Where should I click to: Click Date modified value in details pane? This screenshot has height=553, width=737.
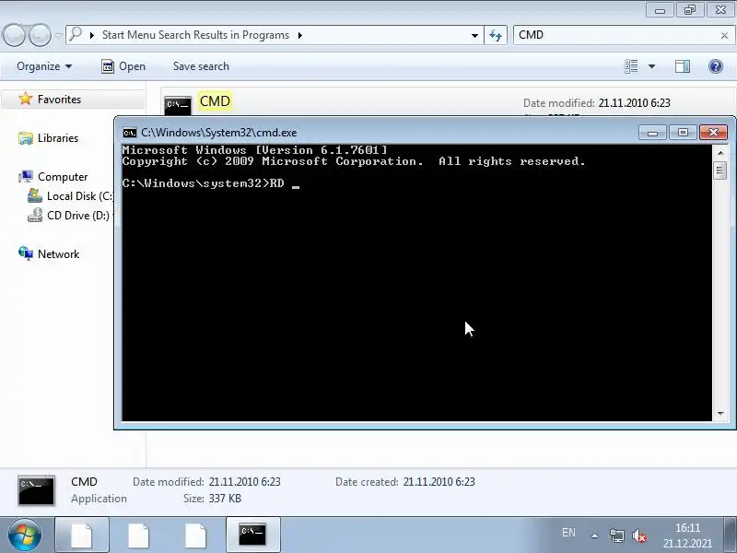click(x=244, y=482)
